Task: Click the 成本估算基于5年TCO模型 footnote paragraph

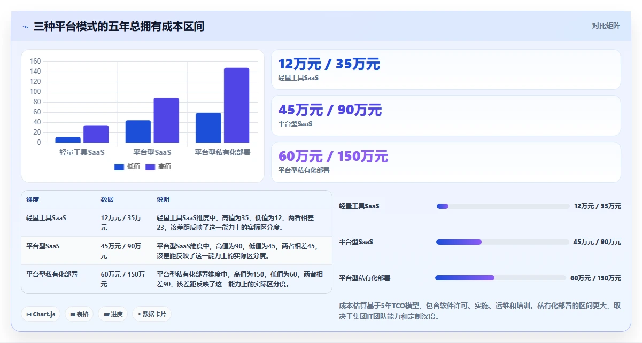Action: click(x=480, y=311)
